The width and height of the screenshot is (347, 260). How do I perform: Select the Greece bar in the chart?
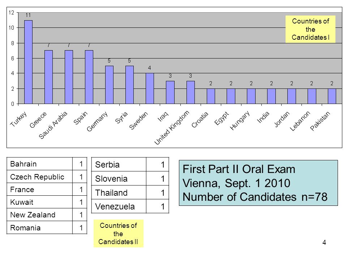49,77
